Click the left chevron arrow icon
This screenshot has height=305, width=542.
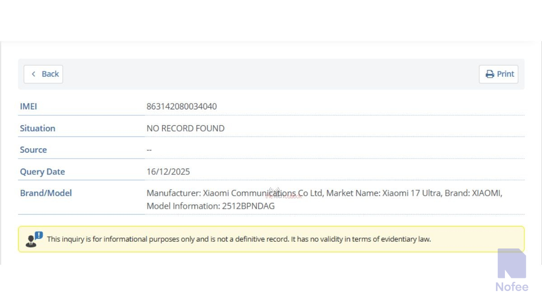pos(33,74)
